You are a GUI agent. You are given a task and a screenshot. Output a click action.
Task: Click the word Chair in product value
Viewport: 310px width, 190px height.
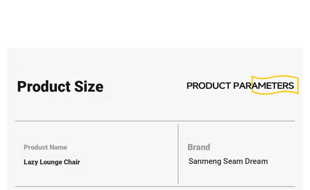72,162
